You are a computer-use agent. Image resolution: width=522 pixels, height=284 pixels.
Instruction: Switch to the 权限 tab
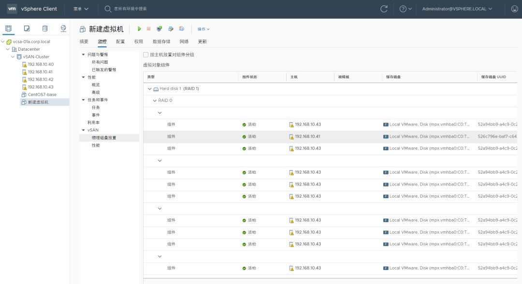(139, 42)
